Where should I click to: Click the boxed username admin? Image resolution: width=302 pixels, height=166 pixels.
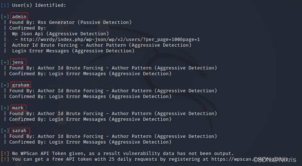coord(19,16)
